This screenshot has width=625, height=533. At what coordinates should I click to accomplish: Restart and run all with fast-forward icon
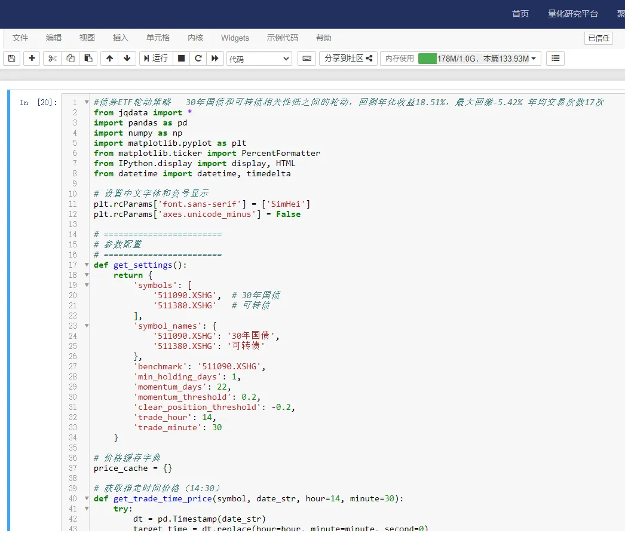[x=215, y=59]
